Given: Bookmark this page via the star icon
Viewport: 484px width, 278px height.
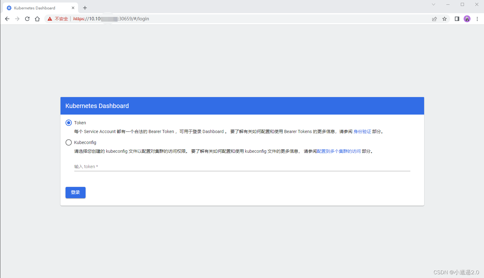Looking at the screenshot, I should tap(445, 19).
